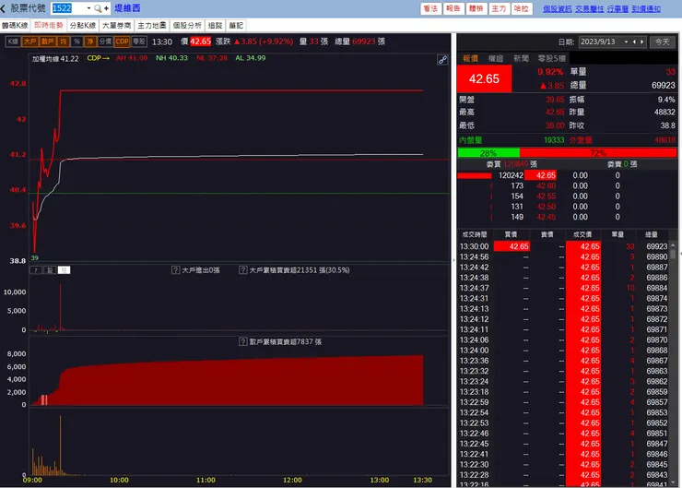The width and height of the screenshot is (682, 488).
Task: Toggle the % percentage scale button
Action: [x=77, y=42]
